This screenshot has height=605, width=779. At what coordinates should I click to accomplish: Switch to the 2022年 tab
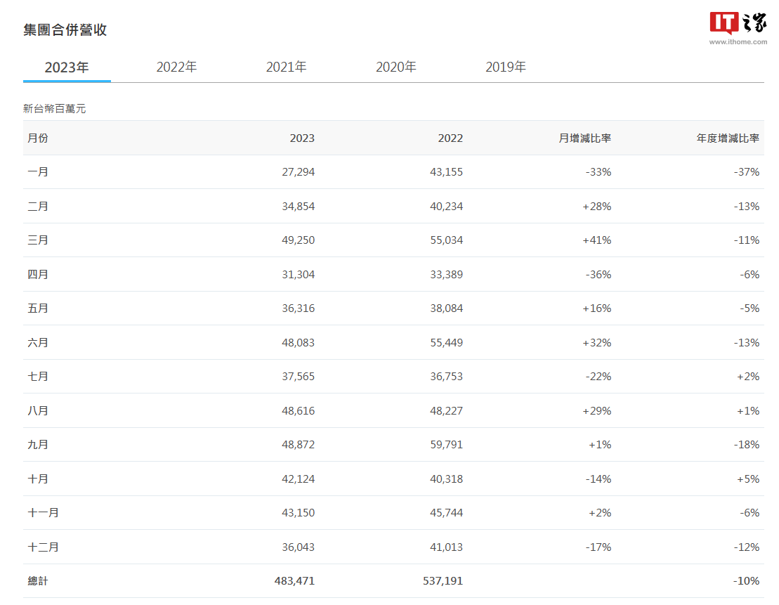tap(176, 67)
